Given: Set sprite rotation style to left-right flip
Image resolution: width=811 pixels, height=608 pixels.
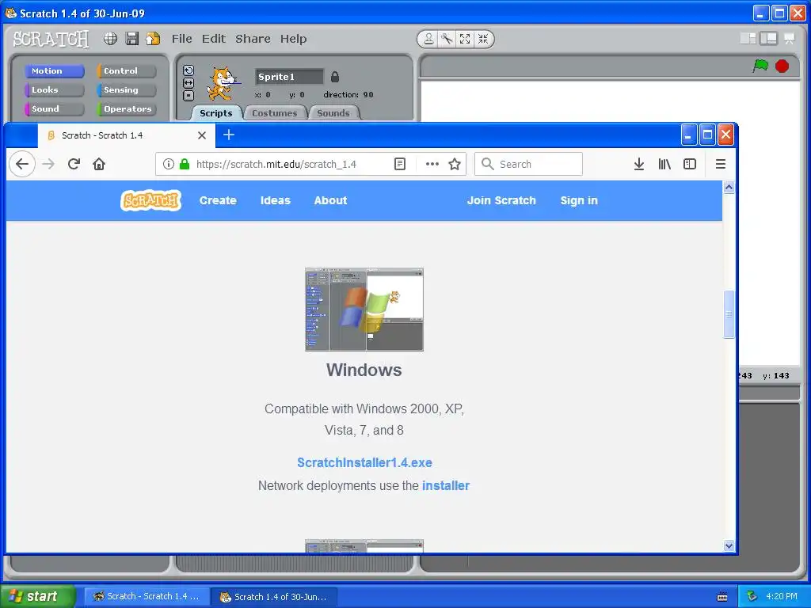Looking at the screenshot, I should [x=188, y=82].
